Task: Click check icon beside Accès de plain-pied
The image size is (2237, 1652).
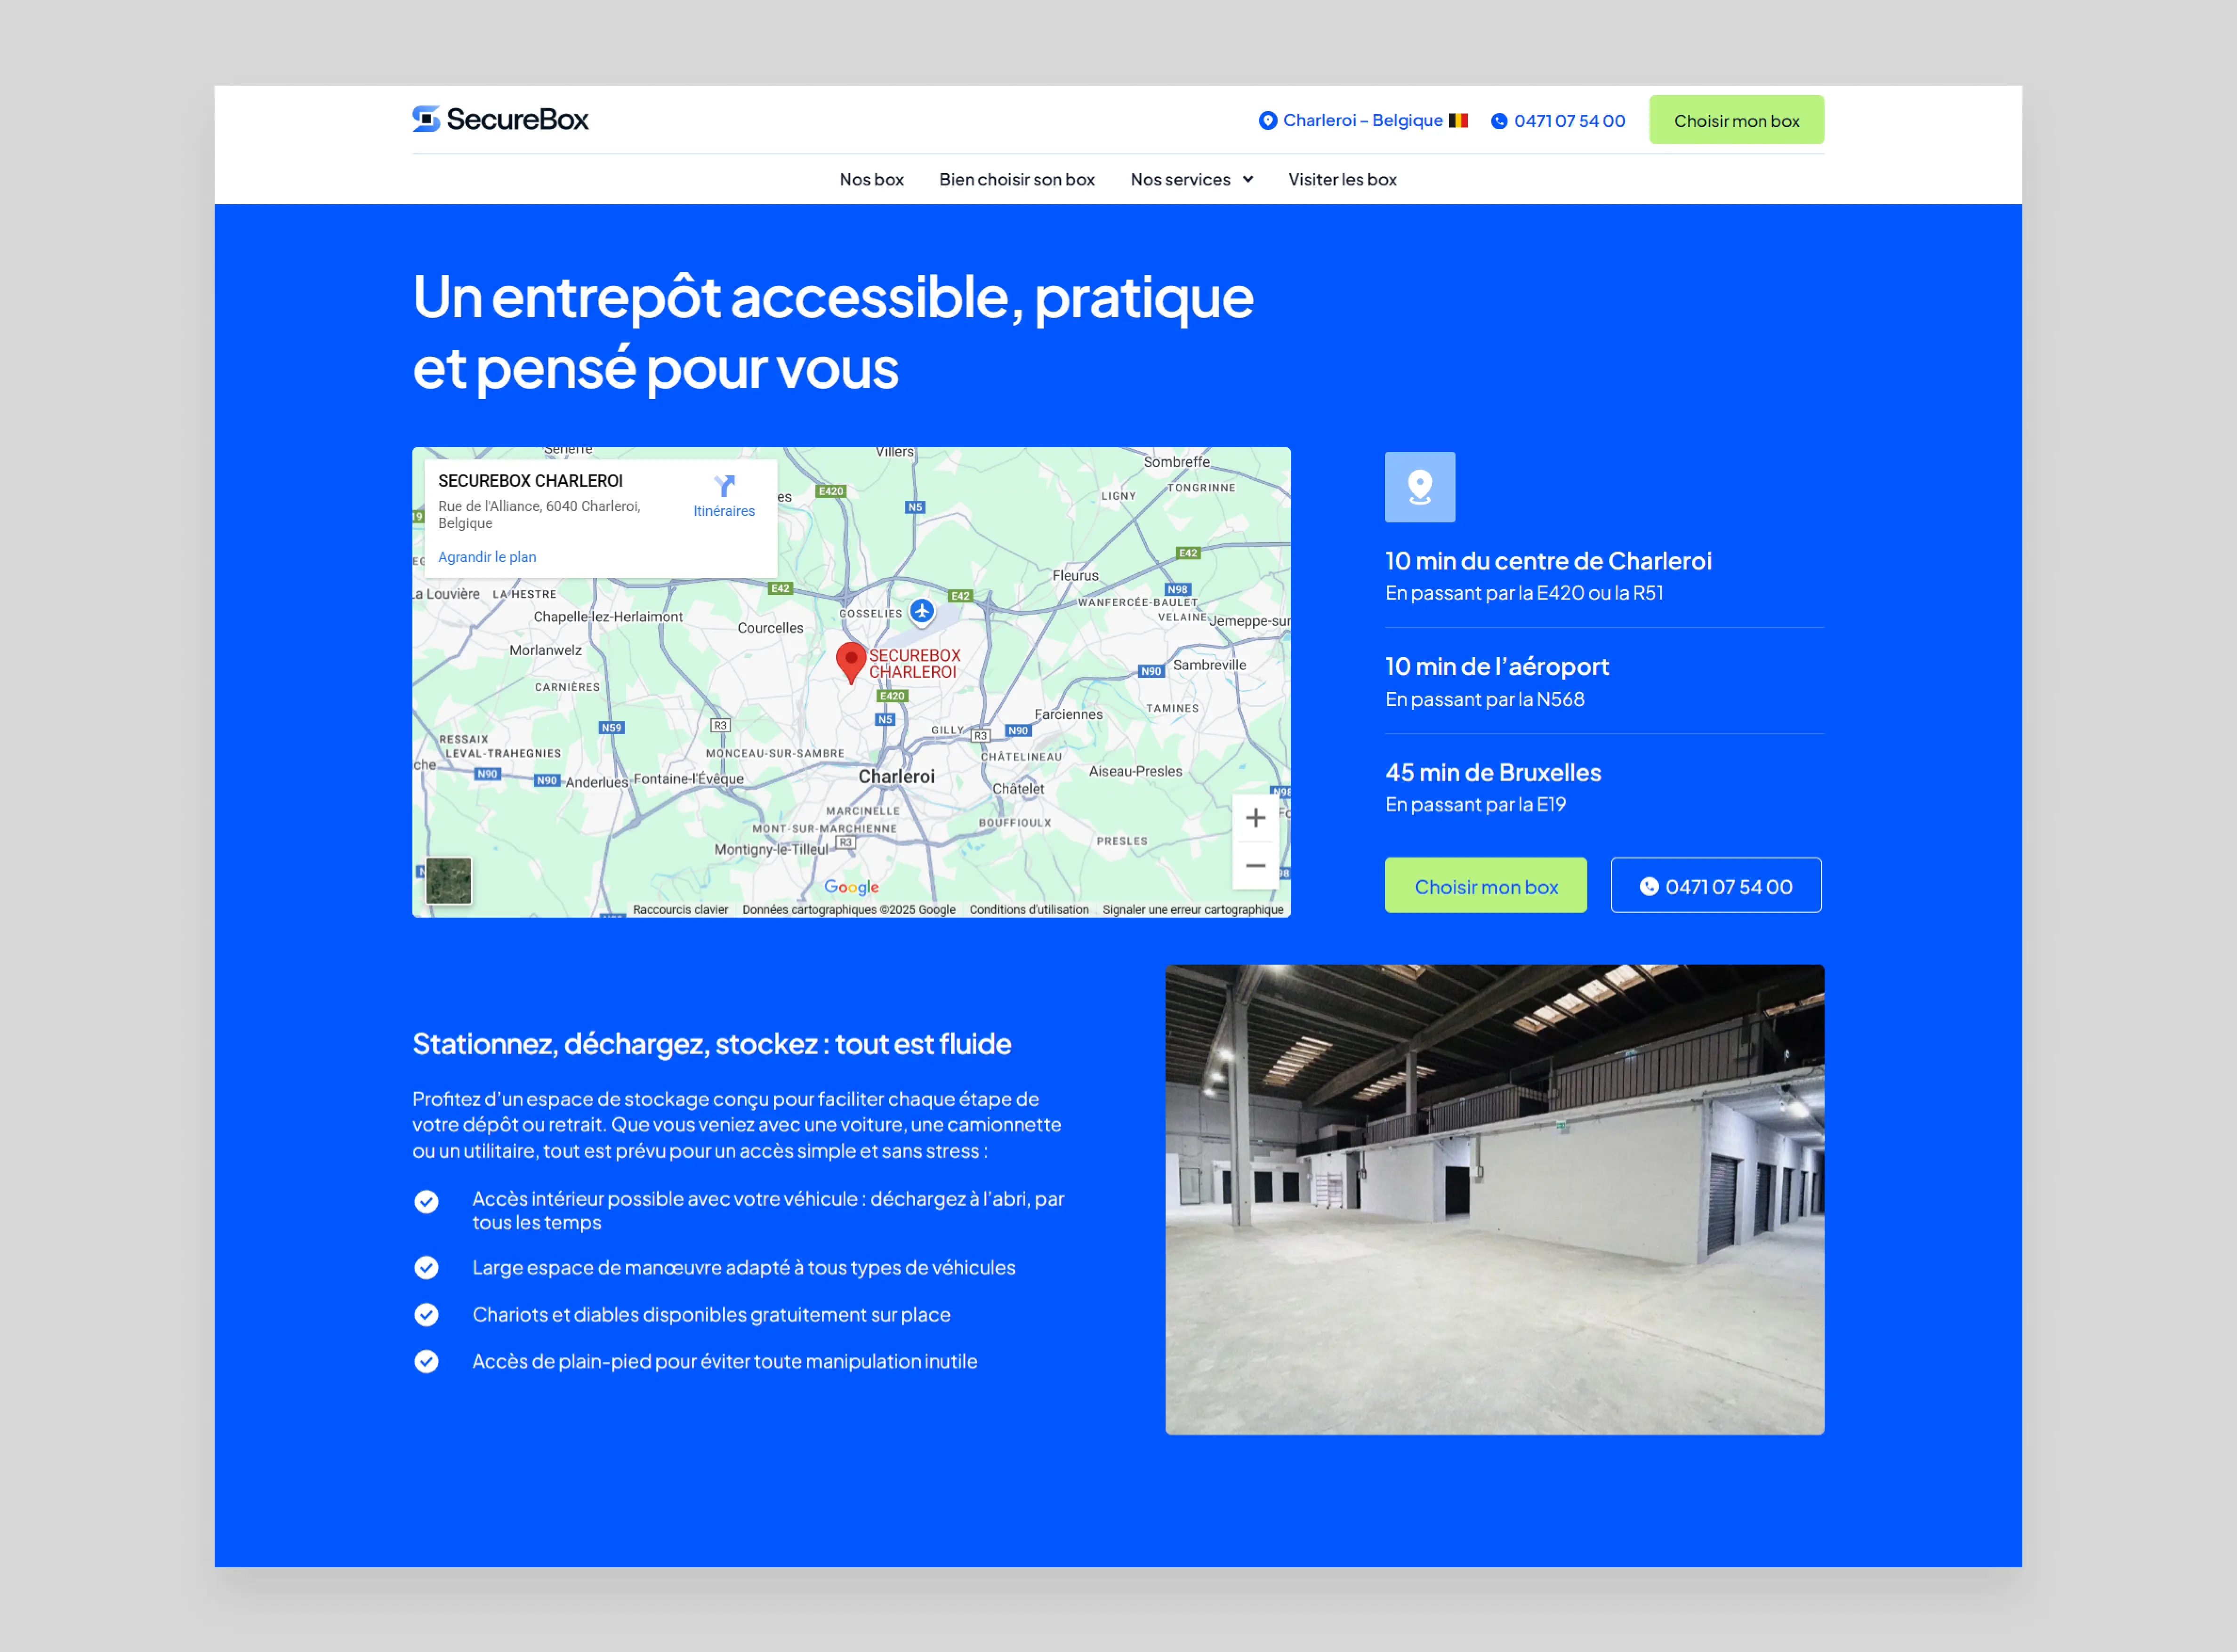Action: click(x=427, y=1361)
